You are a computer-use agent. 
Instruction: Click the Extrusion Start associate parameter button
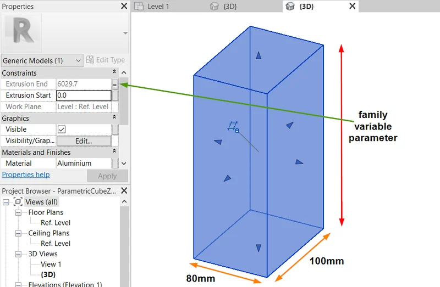pos(115,95)
